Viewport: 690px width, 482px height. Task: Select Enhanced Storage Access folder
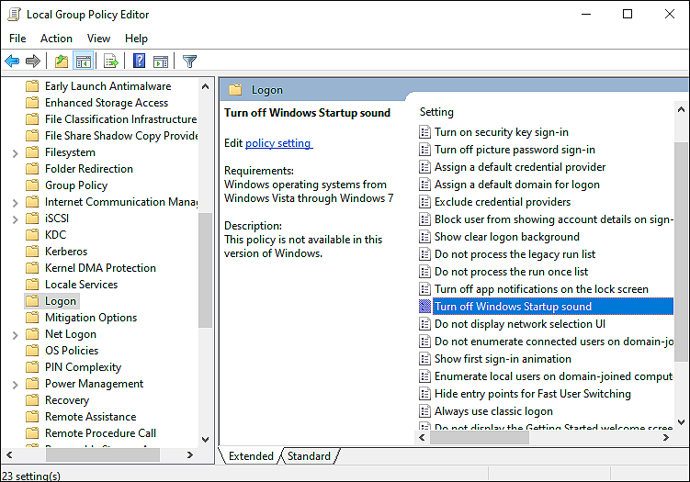pyautogui.click(x=107, y=103)
